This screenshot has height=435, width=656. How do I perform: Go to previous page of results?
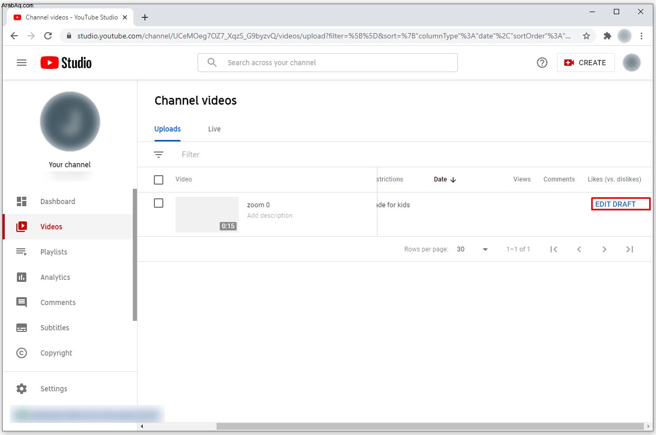pyautogui.click(x=579, y=249)
